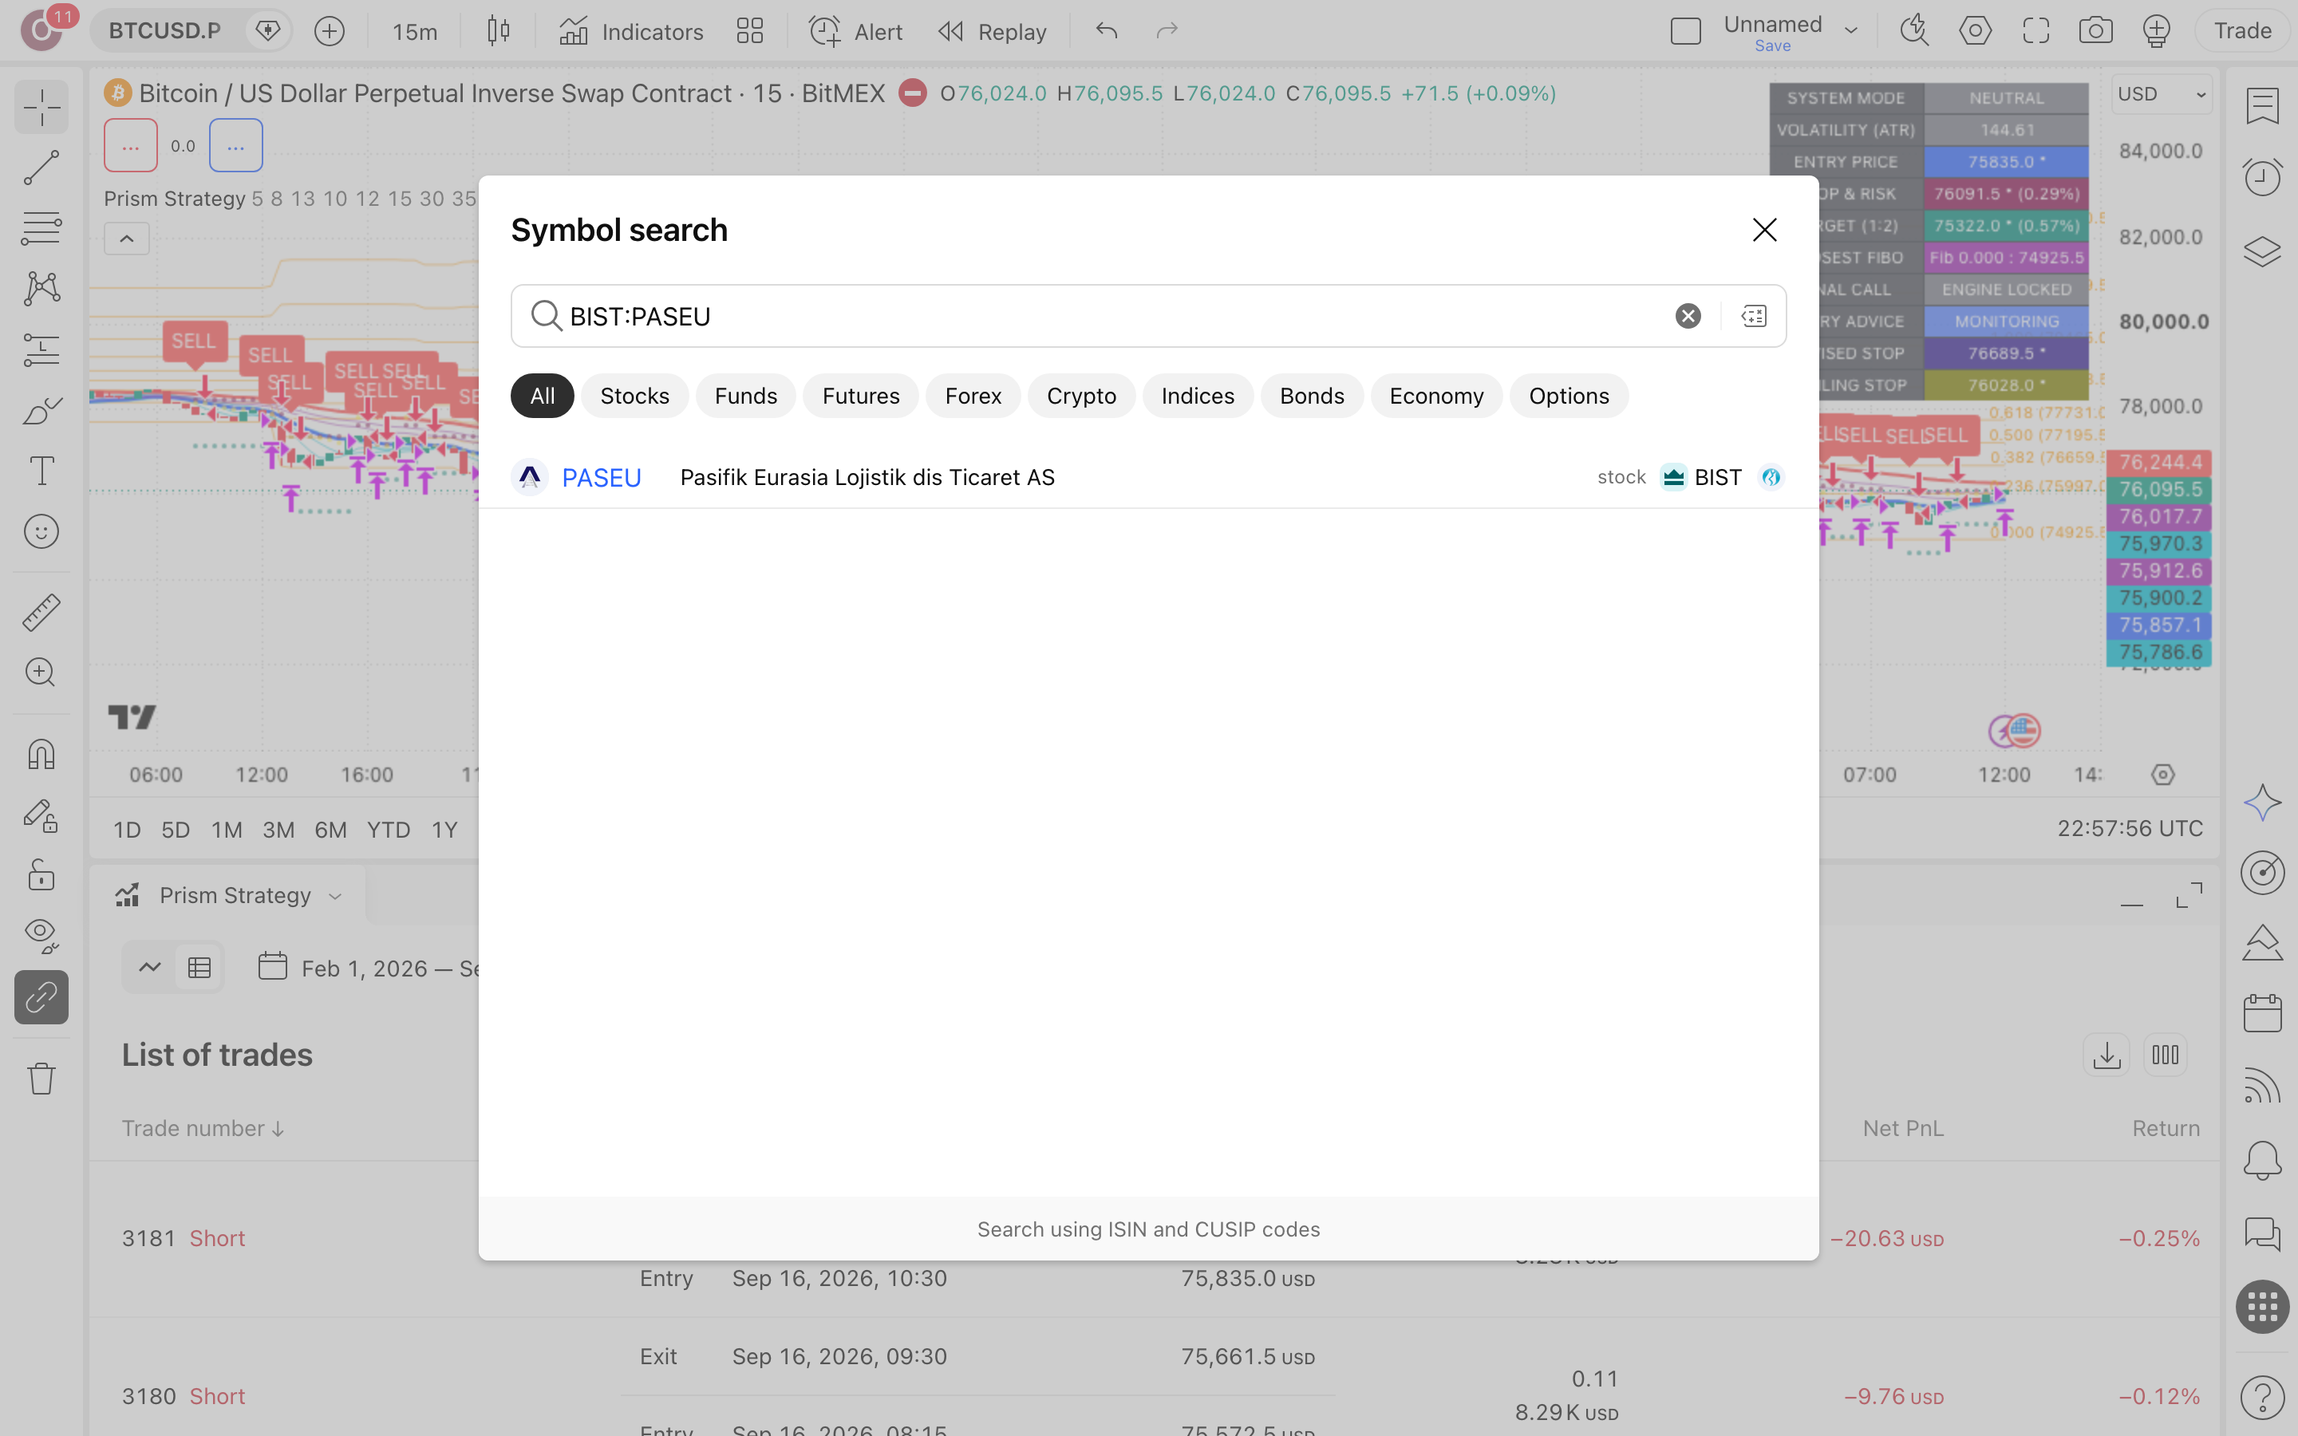The height and width of the screenshot is (1436, 2298).
Task: Download the List of trades data
Action: click(x=2106, y=1055)
